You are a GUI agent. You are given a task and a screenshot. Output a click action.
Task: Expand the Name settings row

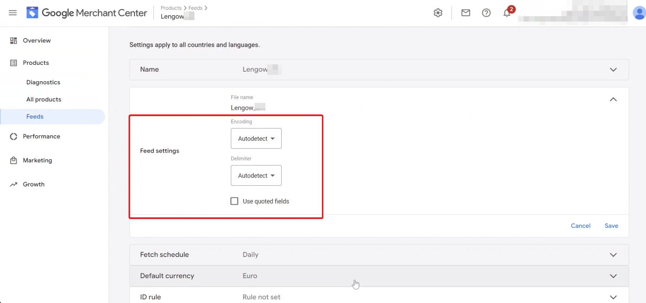pos(613,69)
